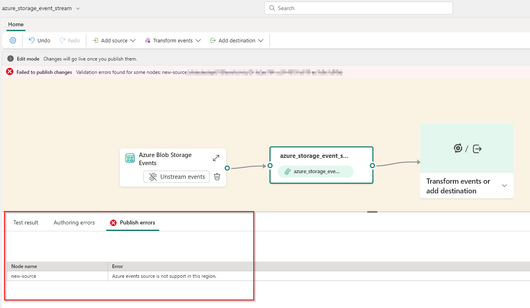Open the Add destination dropdown
530x308 pixels.
[237, 40]
